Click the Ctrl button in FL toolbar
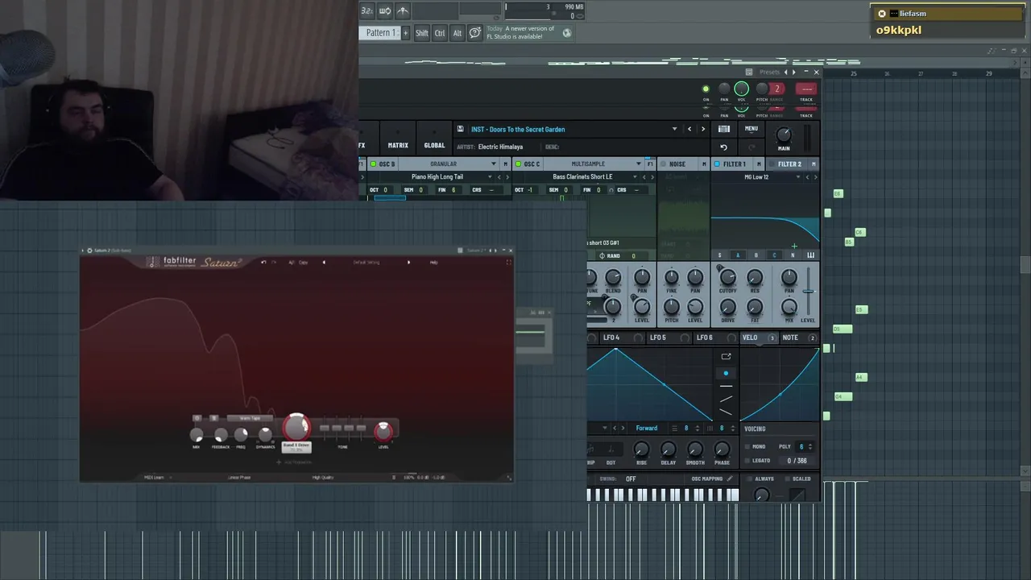 tap(440, 33)
